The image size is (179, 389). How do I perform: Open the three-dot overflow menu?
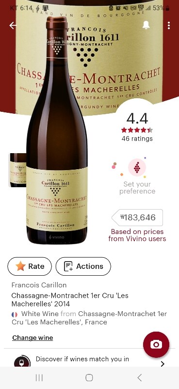click(x=169, y=25)
